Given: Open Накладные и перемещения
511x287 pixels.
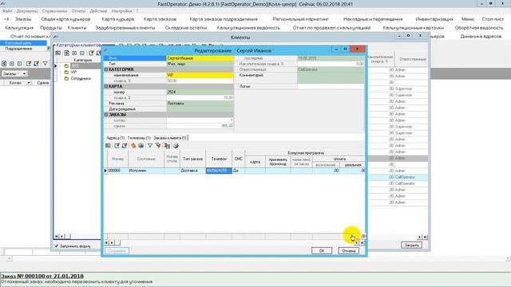Looking at the screenshot, I should (373, 19).
